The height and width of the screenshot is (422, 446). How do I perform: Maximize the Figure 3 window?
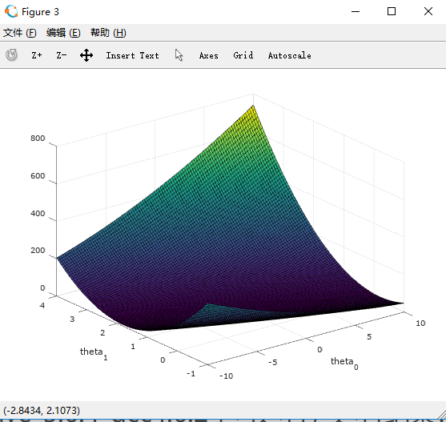pyautogui.click(x=392, y=11)
